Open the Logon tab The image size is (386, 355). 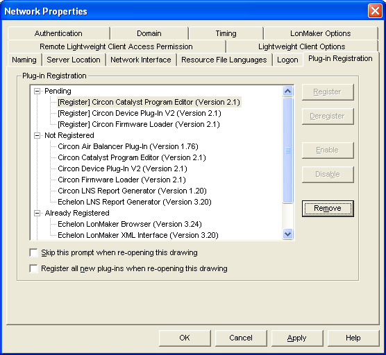(287, 60)
